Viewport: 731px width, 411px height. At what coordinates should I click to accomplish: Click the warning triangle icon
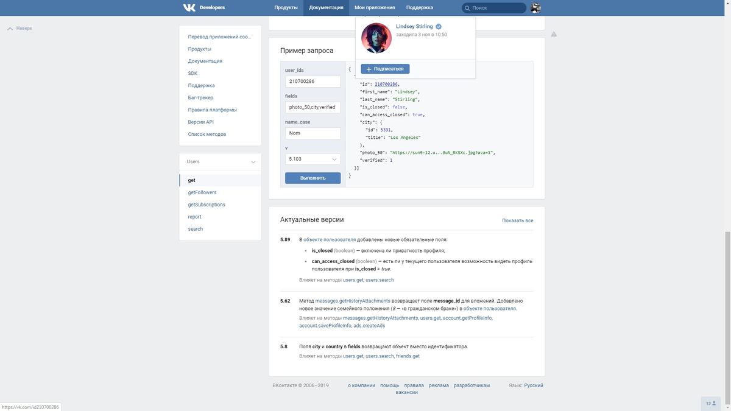pos(554,34)
